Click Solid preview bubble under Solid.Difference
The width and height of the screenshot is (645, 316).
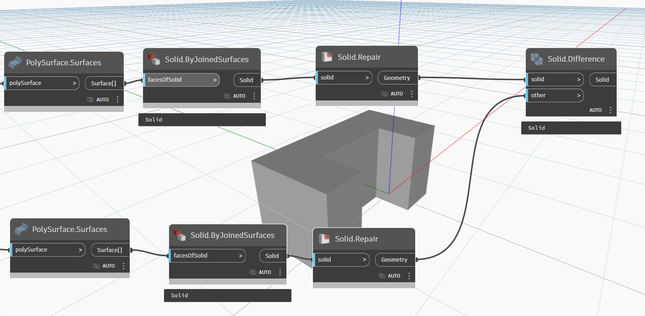coord(571,128)
